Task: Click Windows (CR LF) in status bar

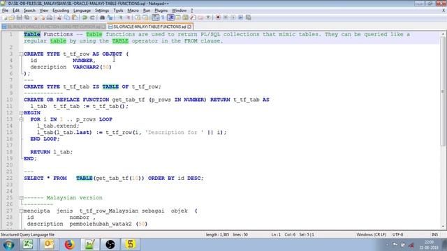Action: point(371,234)
